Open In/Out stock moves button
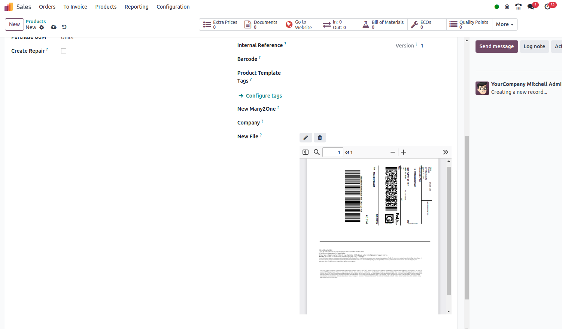Screen dimensions: 562x329 [x=339, y=25]
